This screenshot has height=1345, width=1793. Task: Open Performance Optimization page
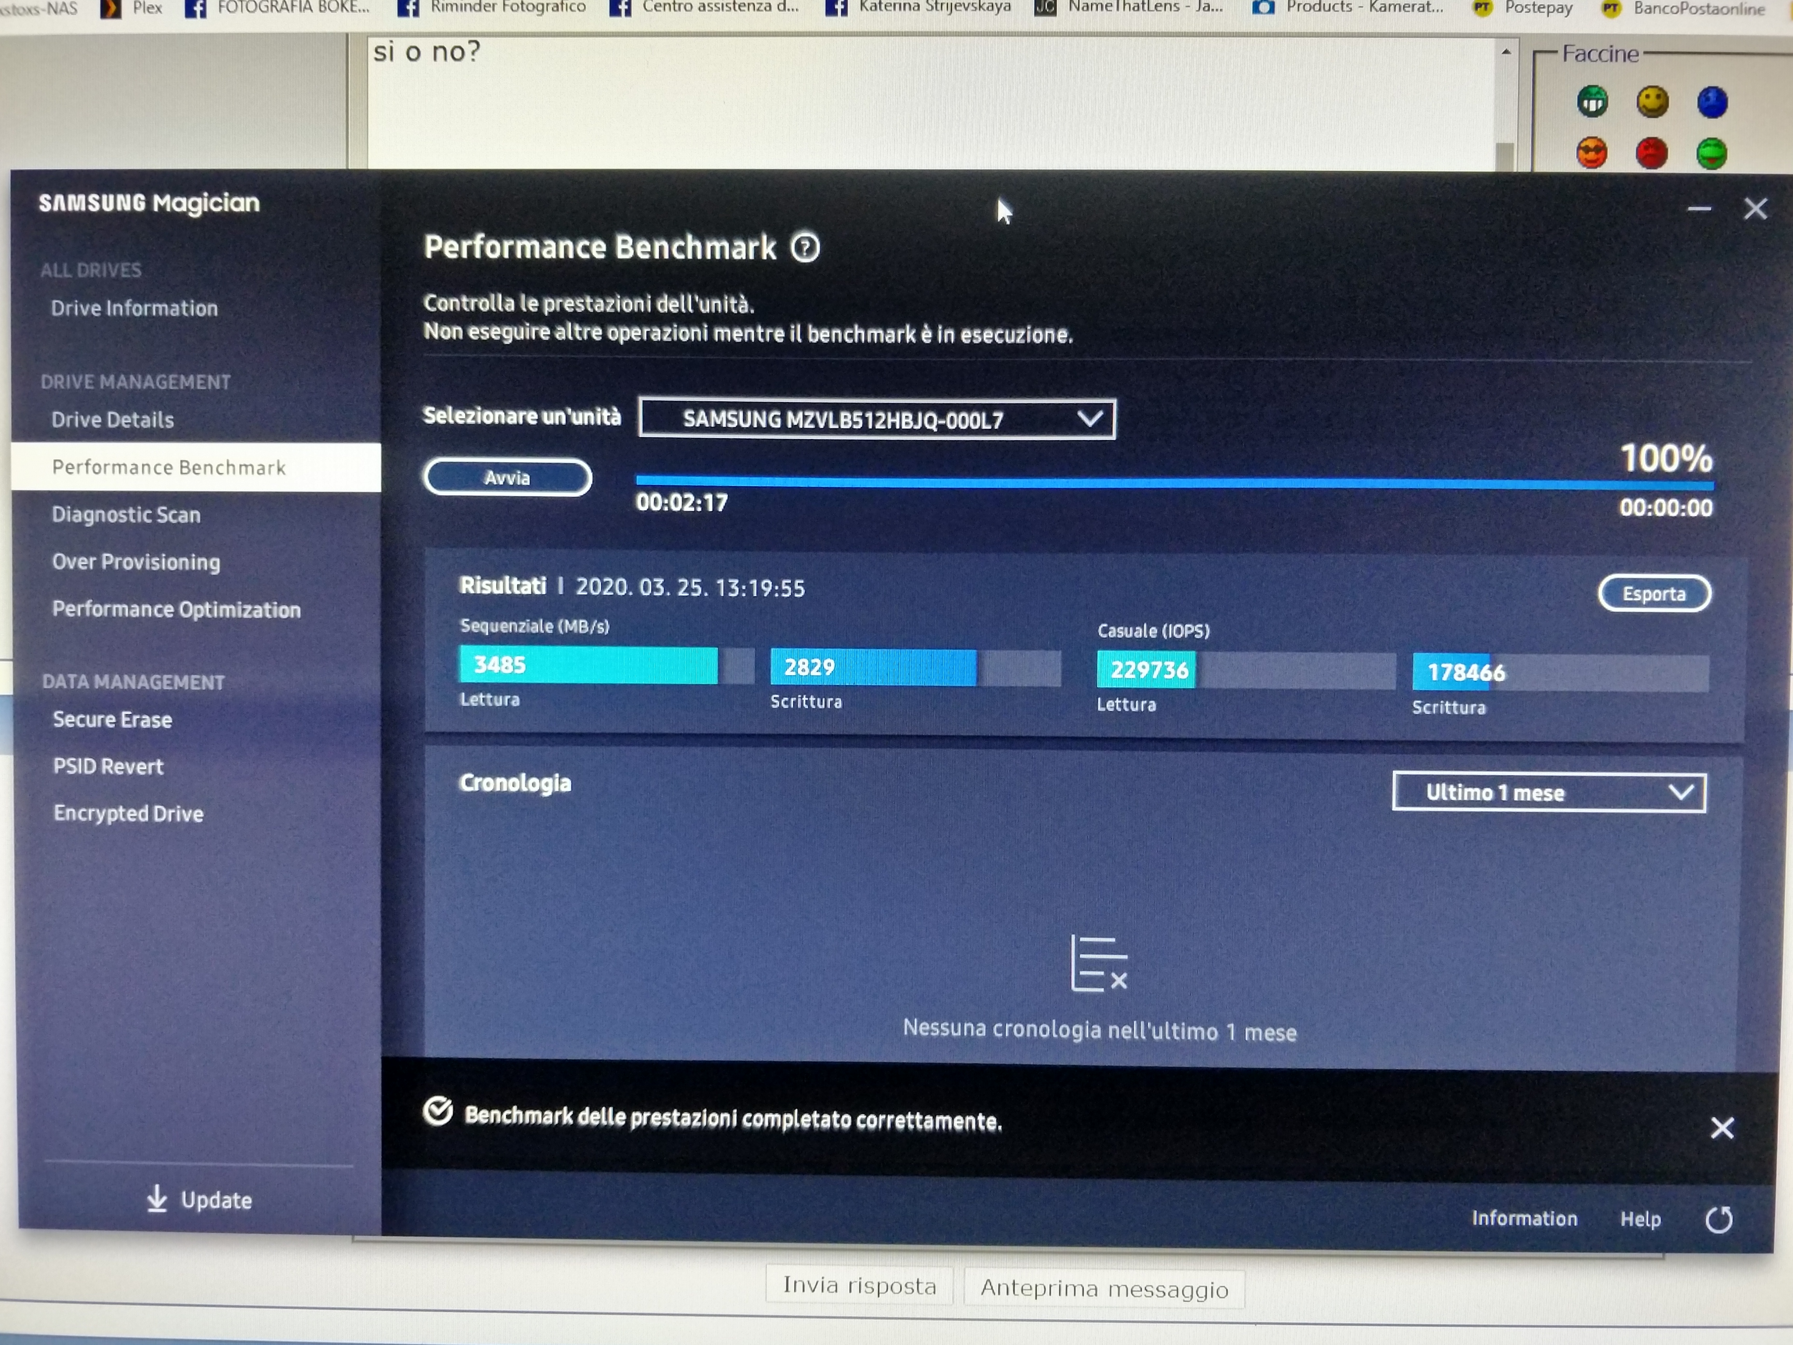coord(176,610)
